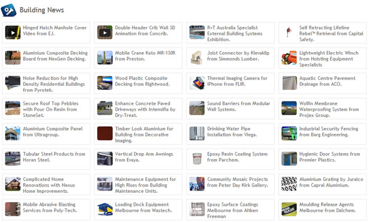Open Wolfin Membrane Waterproofing System link
368x222 pixels.
click(x=329, y=109)
